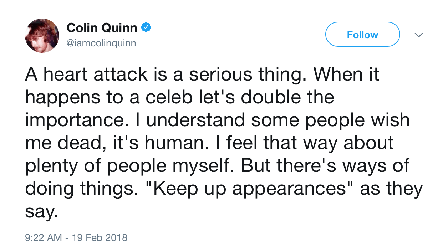Click the blue verified badge
The width and height of the screenshot is (448, 251).
click(146, 27)
